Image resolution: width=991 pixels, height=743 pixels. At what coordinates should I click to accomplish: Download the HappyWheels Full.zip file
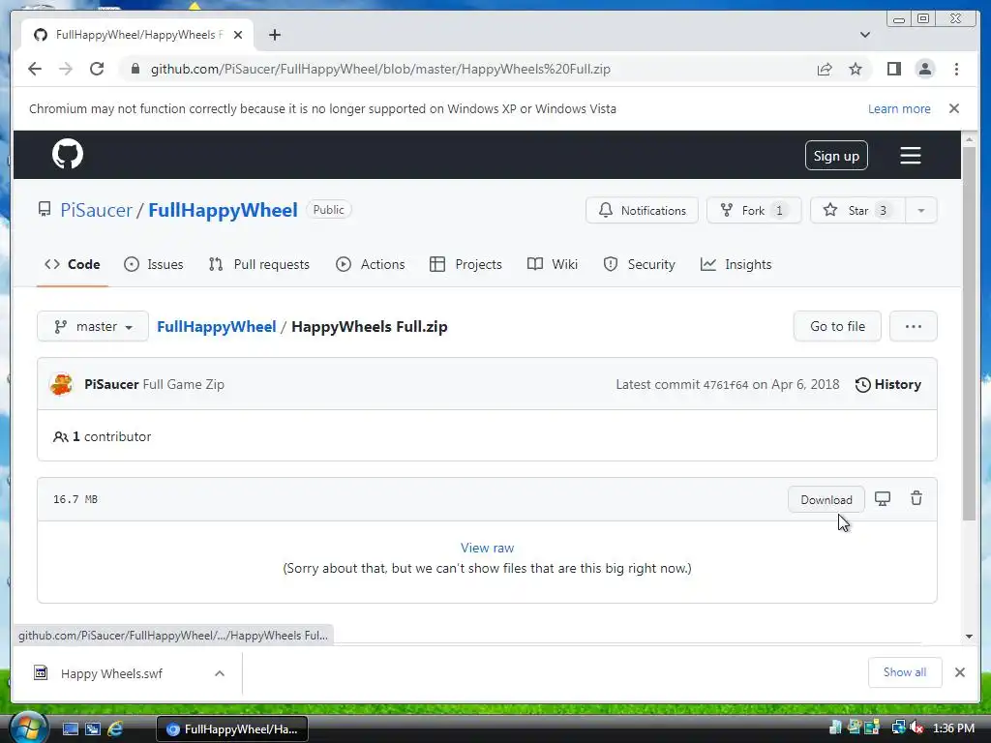coord(826,500)
